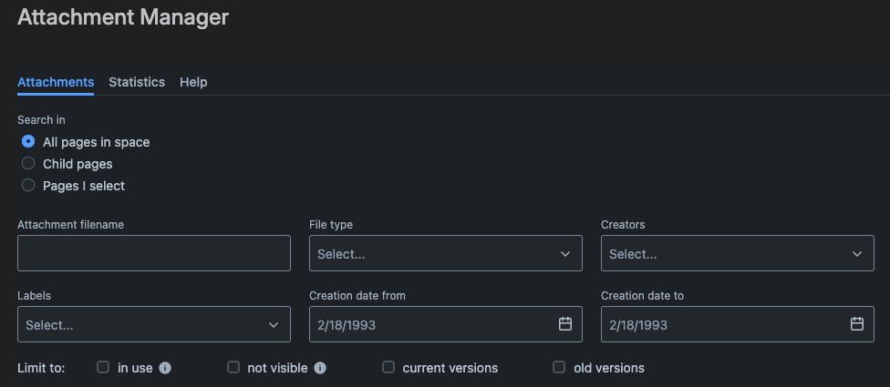Expand the Labels select menu
The height and width of the screenshot is (387, 890).
pyautogui.click(x=153, y=324)
